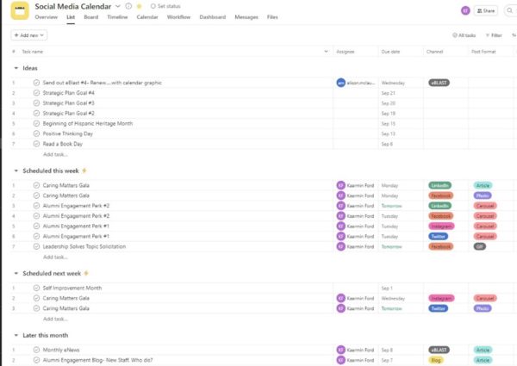Image resolution: width=517 pixels, height=366 pixels.
Task: Open the Calendar tab
Action: click(147, 17)
